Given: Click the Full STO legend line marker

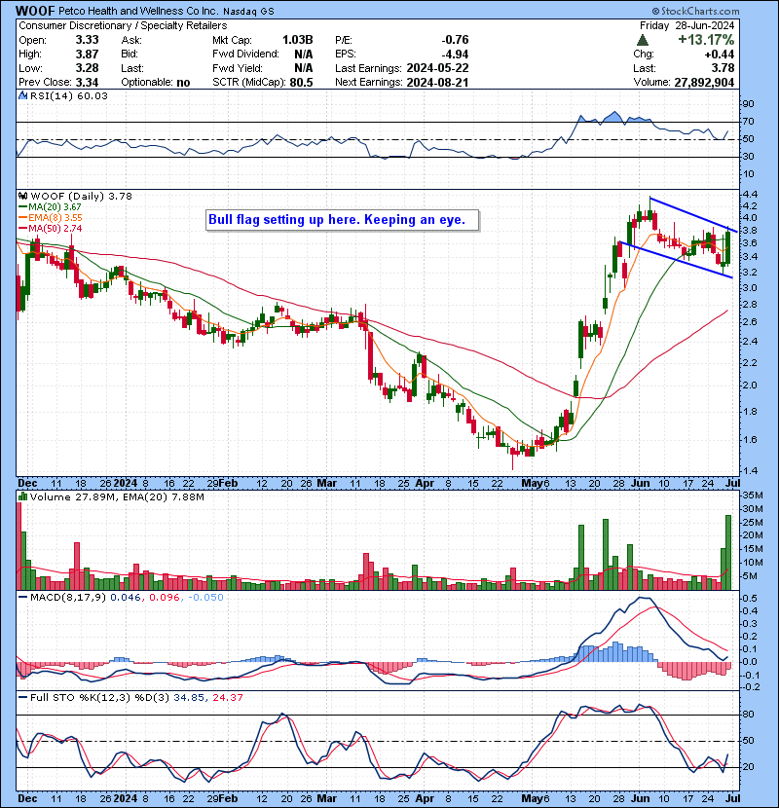Looking at the screenshot, I should pyautogui.click(x=22, y=697).
